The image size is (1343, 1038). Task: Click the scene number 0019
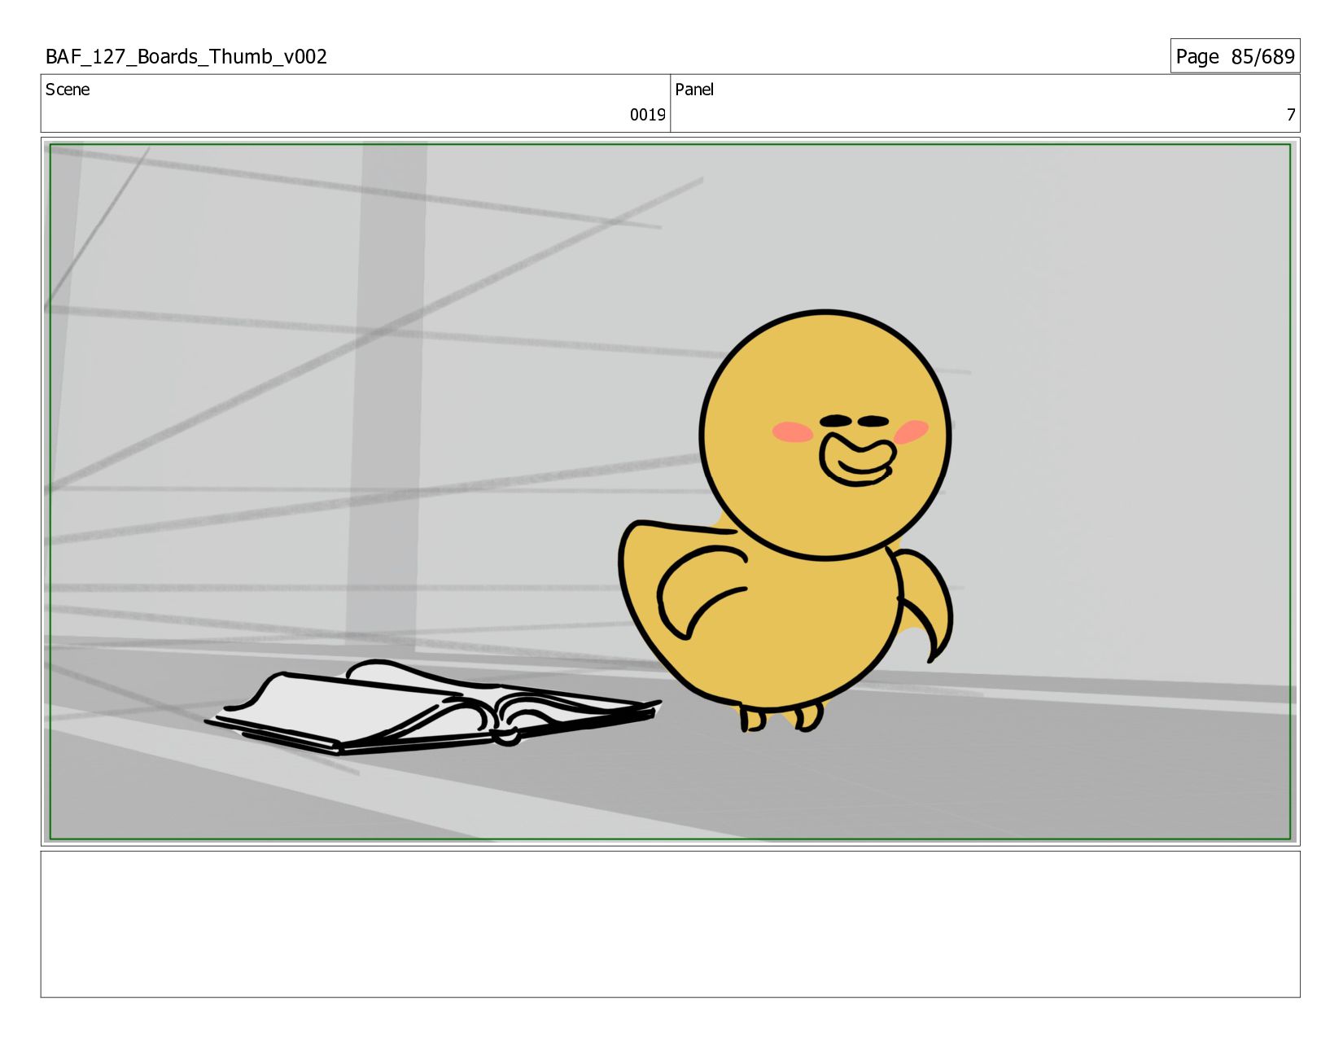[x=647, y=115]
